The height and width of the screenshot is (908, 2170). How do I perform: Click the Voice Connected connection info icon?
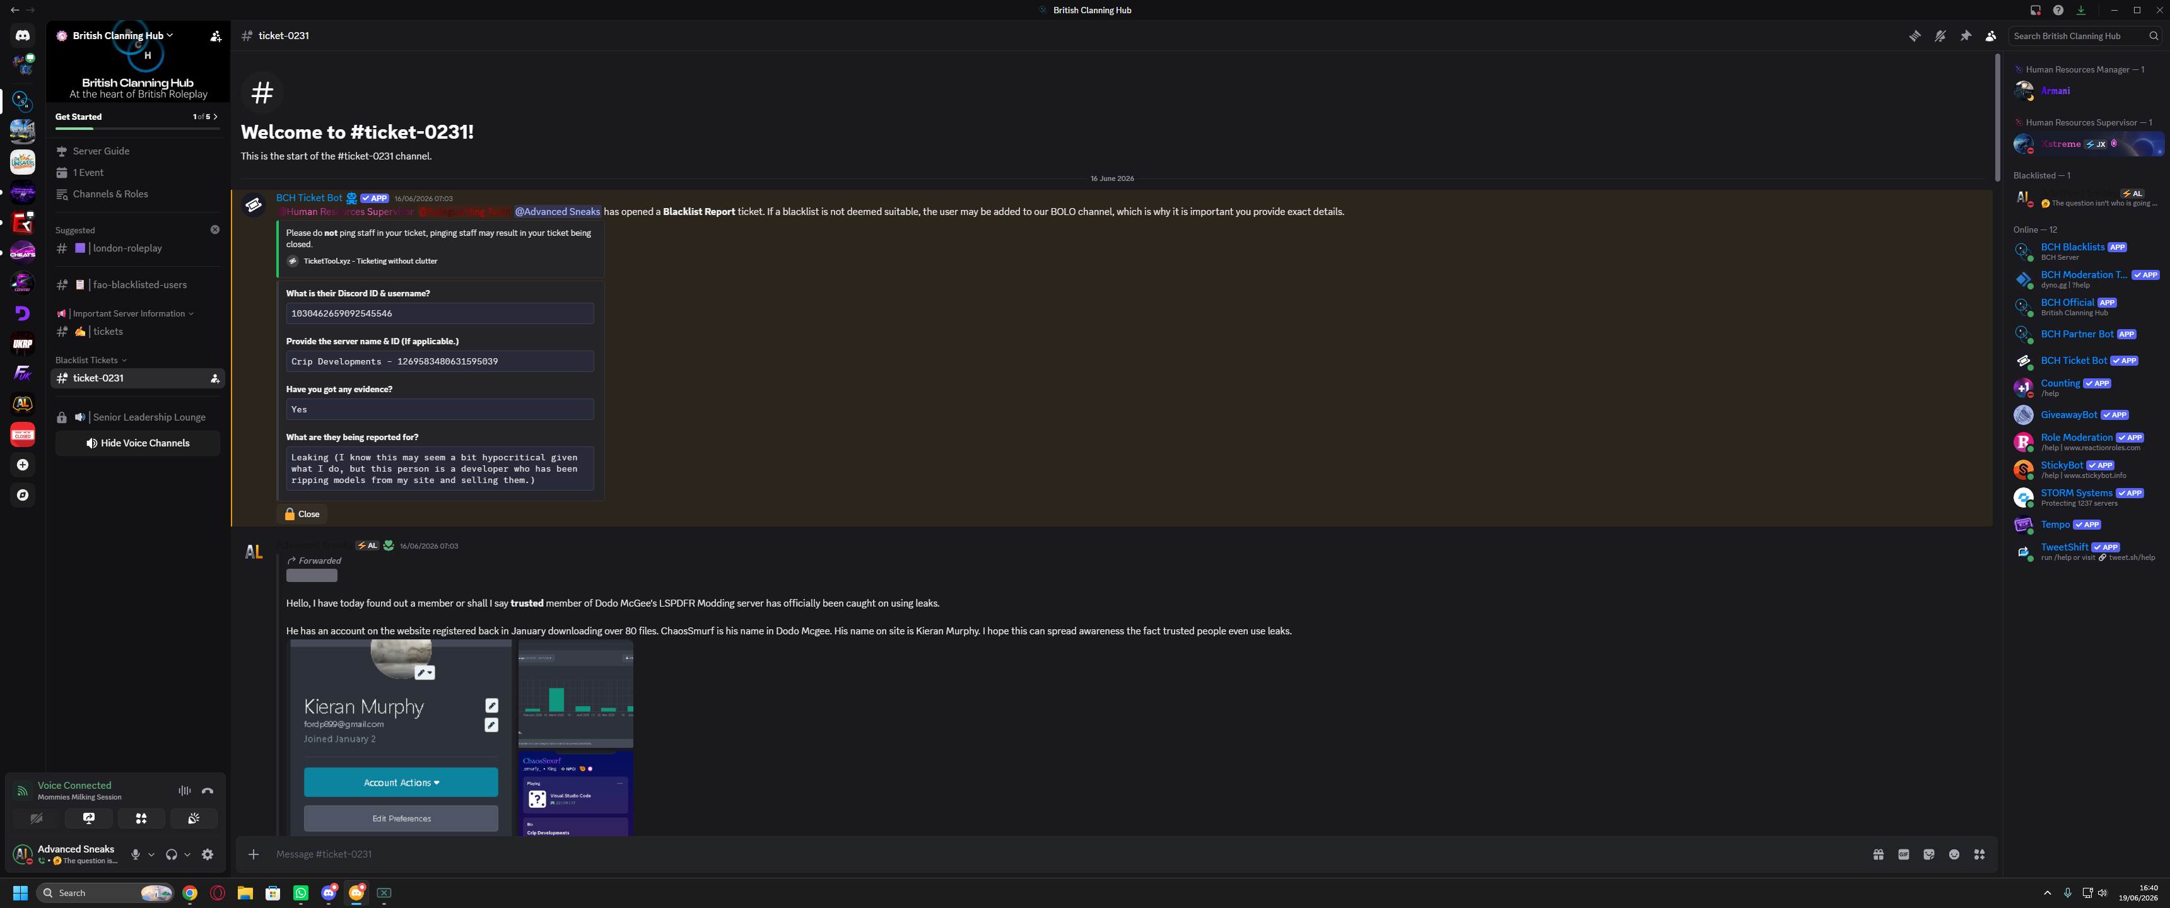tap(23, 792)
